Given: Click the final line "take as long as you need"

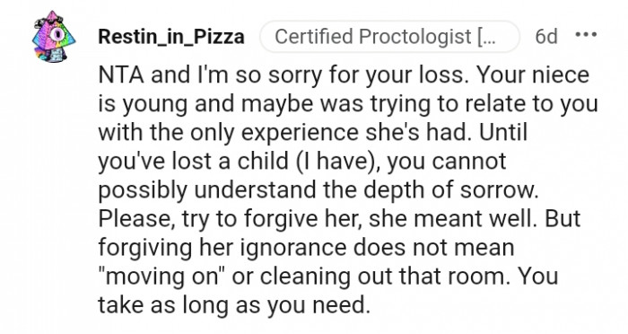Looking at the screenshot, I should 234,305.
